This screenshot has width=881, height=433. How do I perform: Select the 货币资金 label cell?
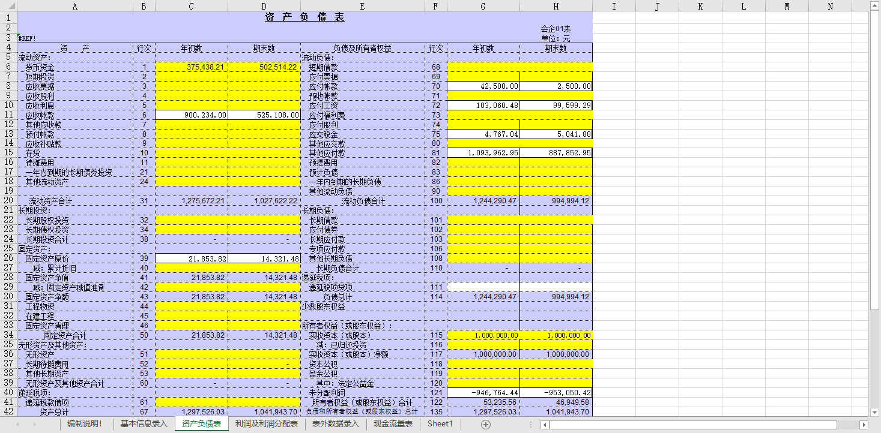click(75, 67)
